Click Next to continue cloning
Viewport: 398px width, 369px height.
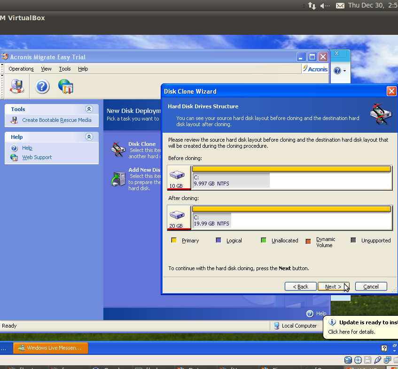[333, 287]
